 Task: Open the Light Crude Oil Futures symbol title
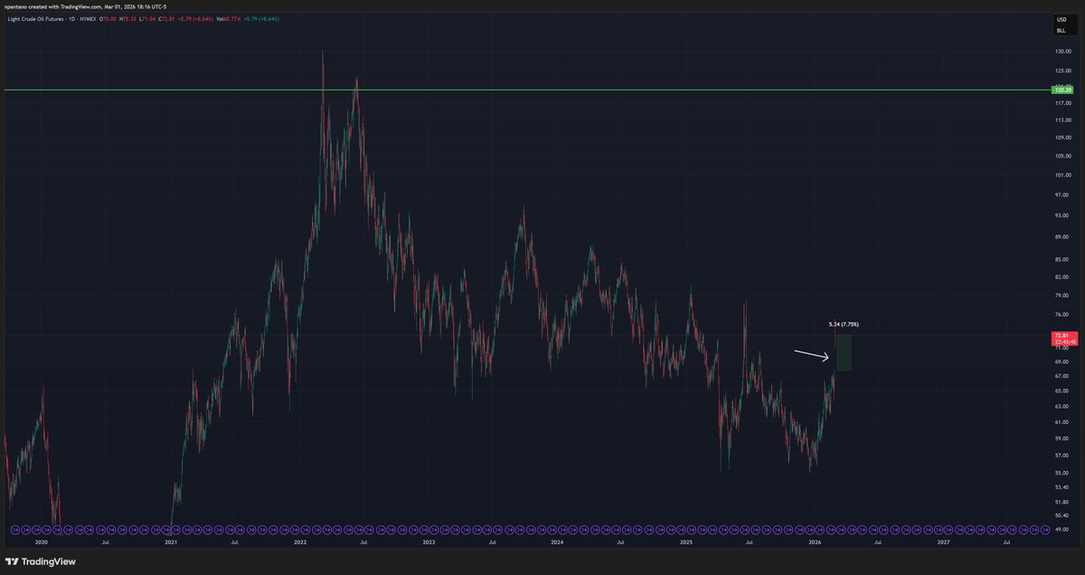pos(52,19)
